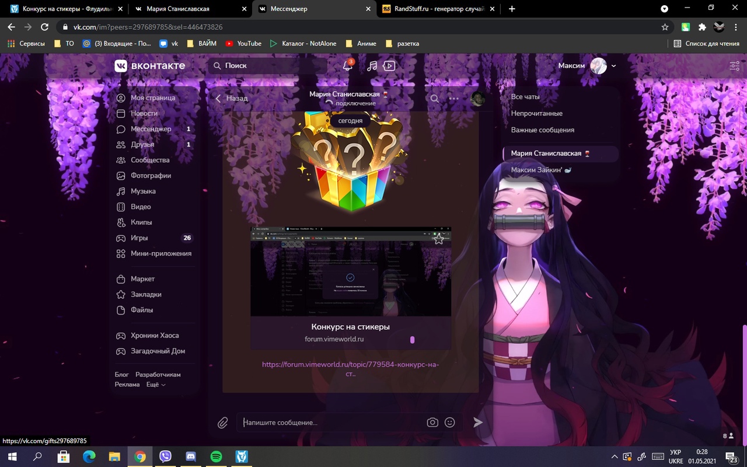Open the VK notifications bell
This screenshot has height=467, width=747.
tap(347, 66)
